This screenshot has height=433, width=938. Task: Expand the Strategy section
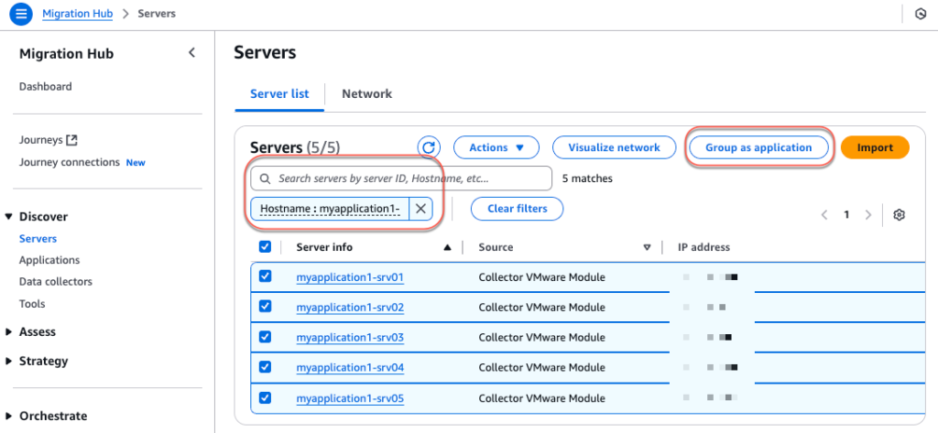(8, 362)
